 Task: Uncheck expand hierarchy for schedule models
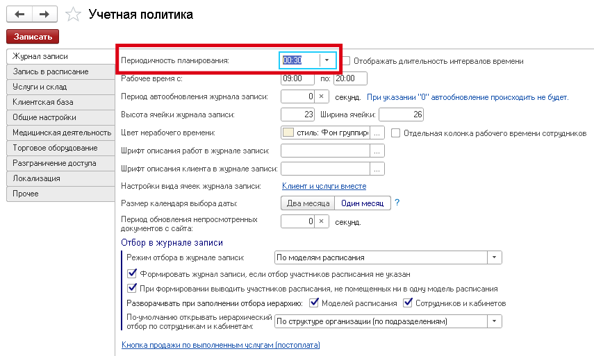pyautogui.click(x=314, y=303)
